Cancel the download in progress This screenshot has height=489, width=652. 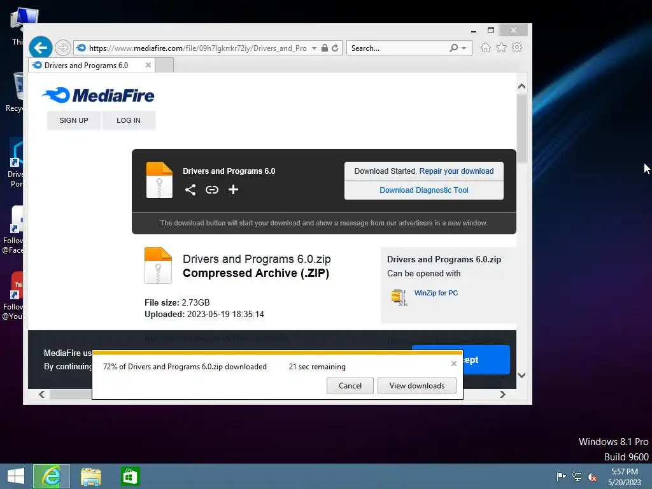tap(350, 385)
